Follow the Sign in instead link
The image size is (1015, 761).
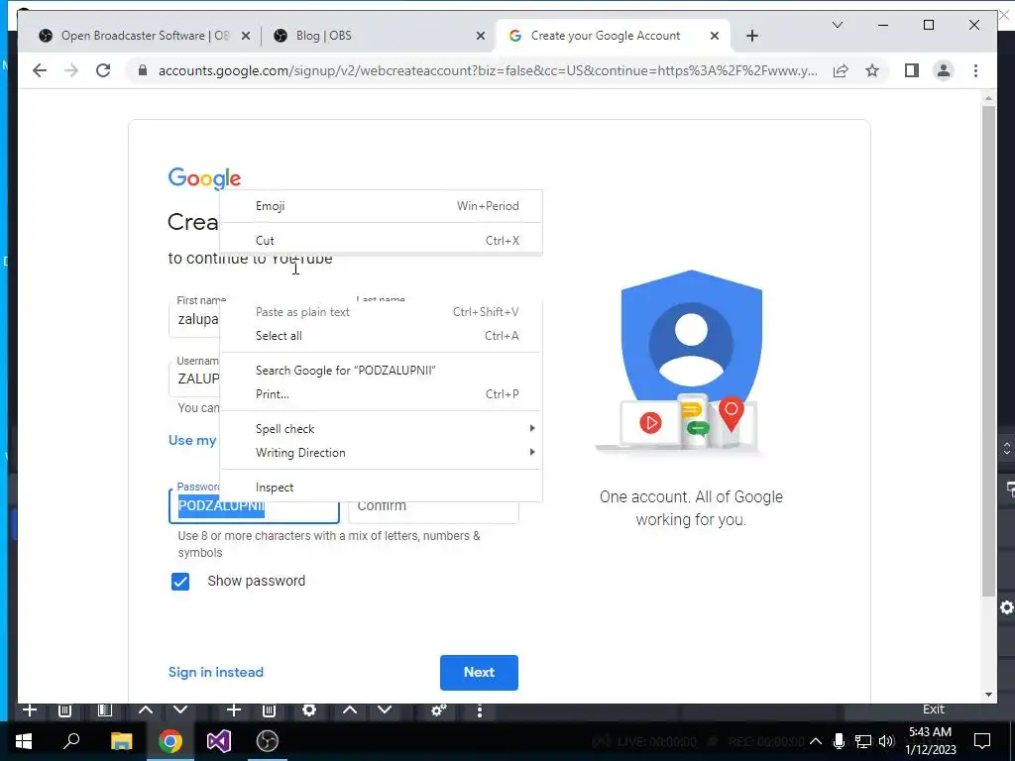215,673
